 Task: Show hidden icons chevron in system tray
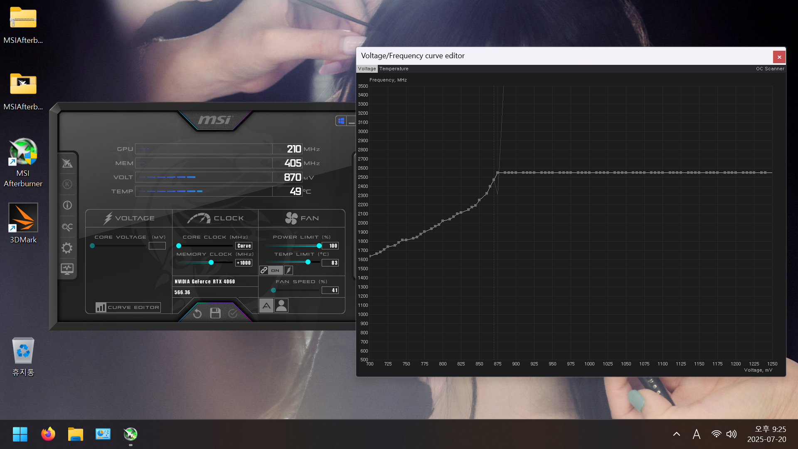coord(677,434)
